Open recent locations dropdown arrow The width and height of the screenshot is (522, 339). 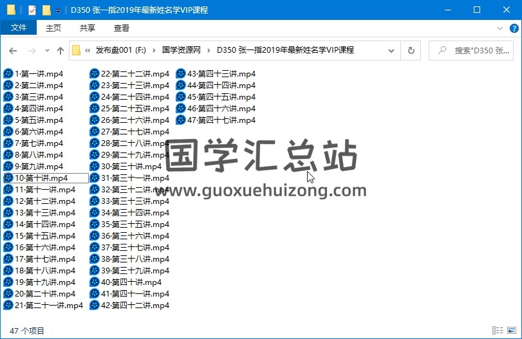[x=47, y=51]
